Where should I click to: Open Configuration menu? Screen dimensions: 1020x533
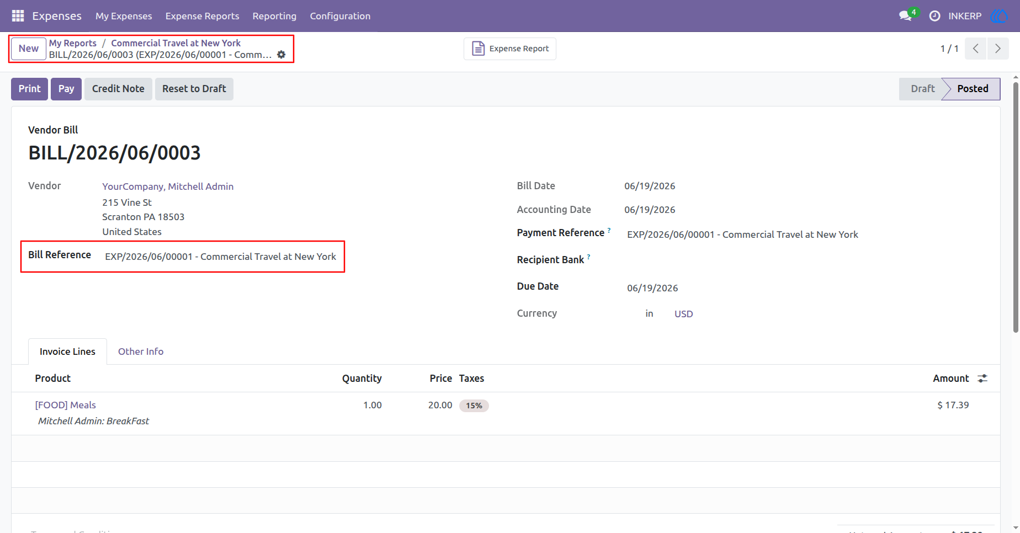[340, 16]
